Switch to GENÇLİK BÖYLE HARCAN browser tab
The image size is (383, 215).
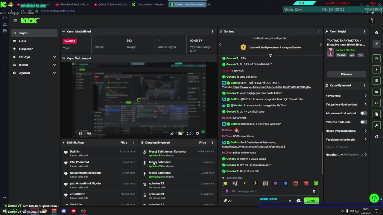72,4
